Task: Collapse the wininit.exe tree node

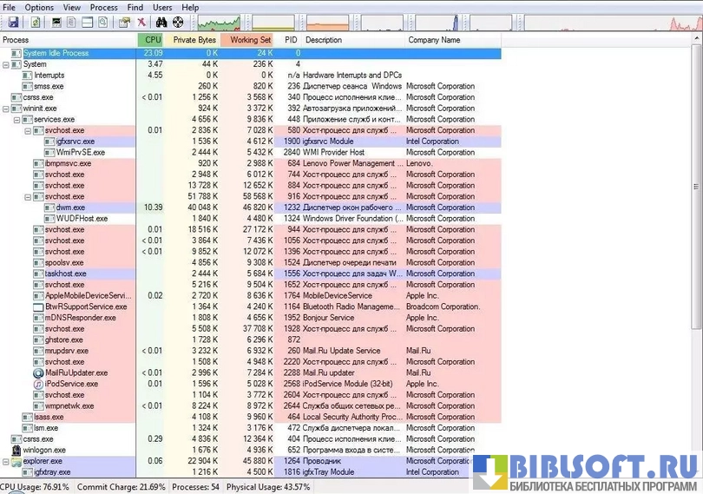Action: (x=6, y=109)
